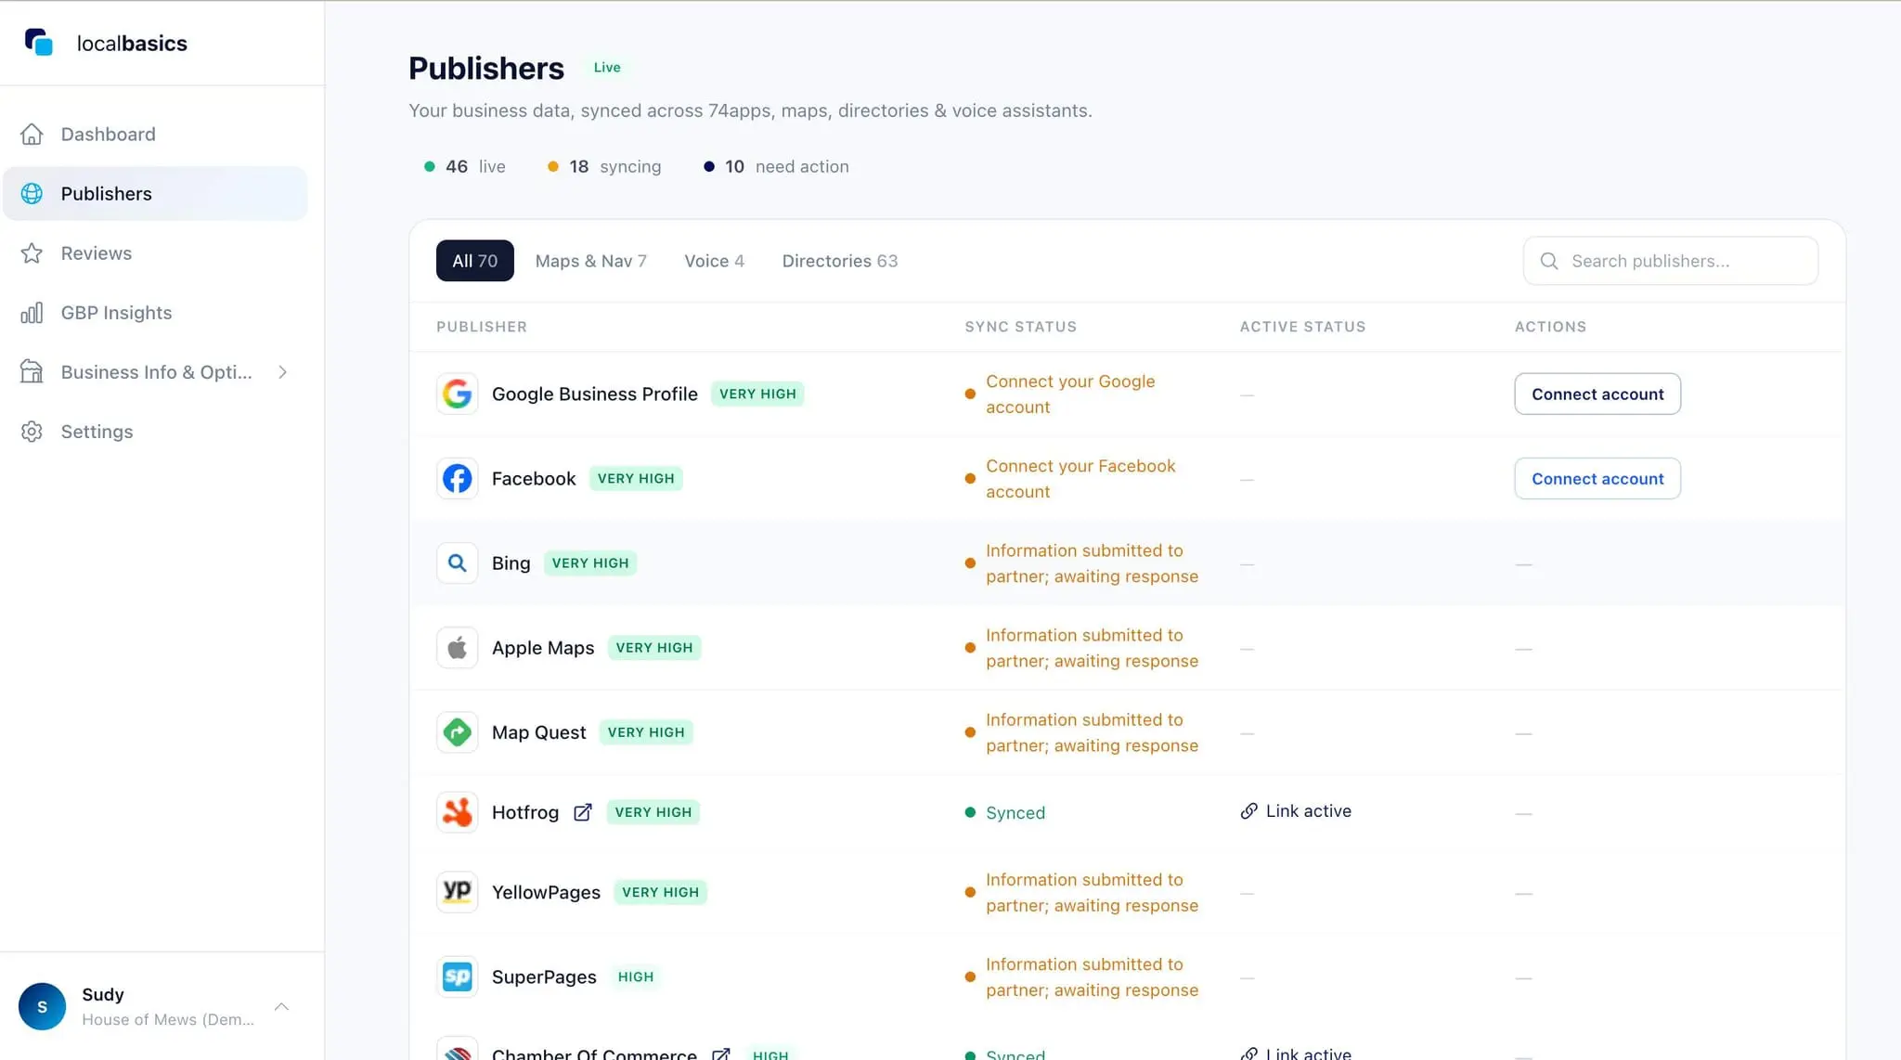Click the ACTIVE STATUS column header
This screenshot has width=1901, height=1060.
1302,327
